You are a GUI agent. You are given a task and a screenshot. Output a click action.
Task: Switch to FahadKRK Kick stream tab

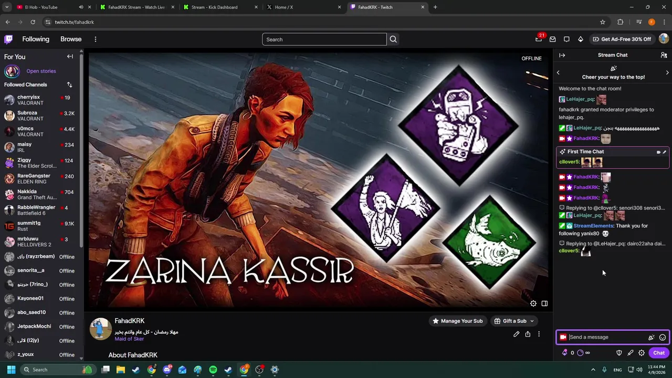coord(136,7)
